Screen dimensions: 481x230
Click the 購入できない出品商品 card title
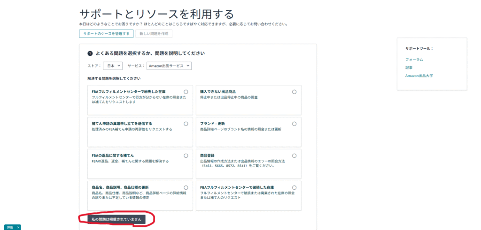click(218, 91)
